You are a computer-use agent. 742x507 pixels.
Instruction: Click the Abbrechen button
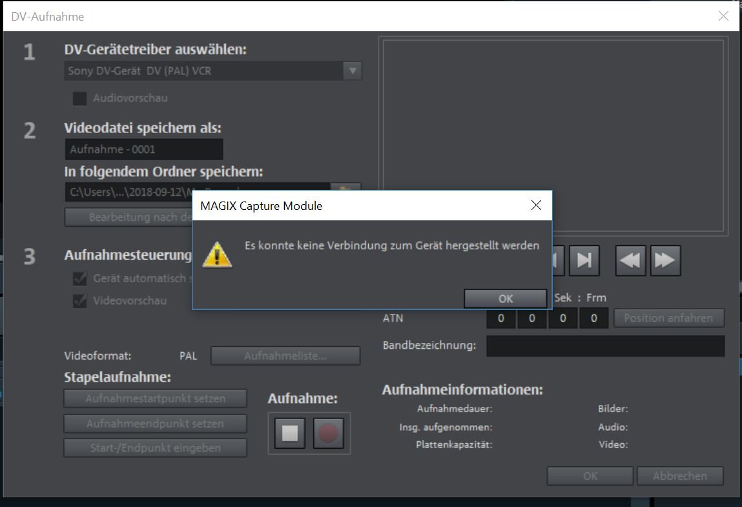[x=680, y=476]
